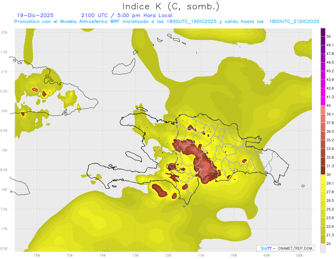Click the olive swatch between 20 and 21.3

pos(323,239)
